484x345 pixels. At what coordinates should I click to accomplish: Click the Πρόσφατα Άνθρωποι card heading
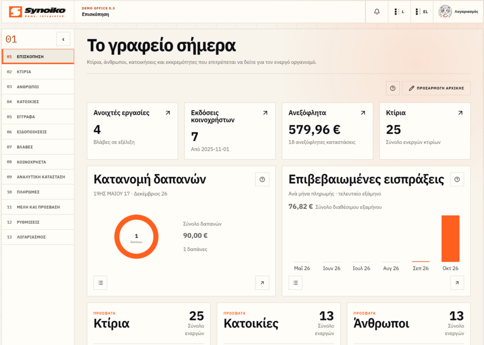381,323
